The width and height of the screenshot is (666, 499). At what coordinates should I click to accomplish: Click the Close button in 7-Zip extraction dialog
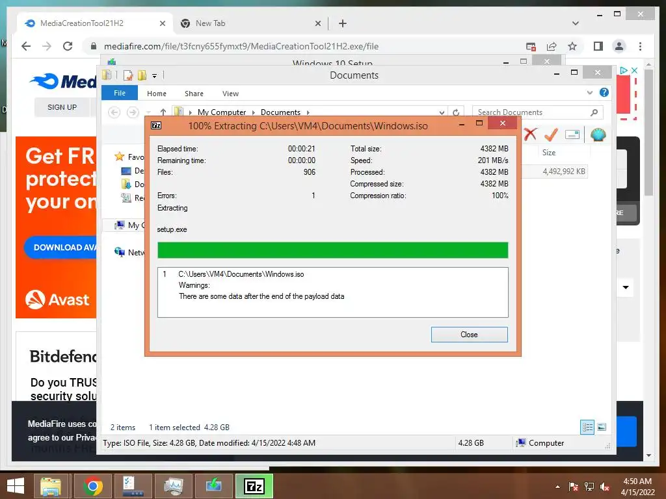point(469,335)
